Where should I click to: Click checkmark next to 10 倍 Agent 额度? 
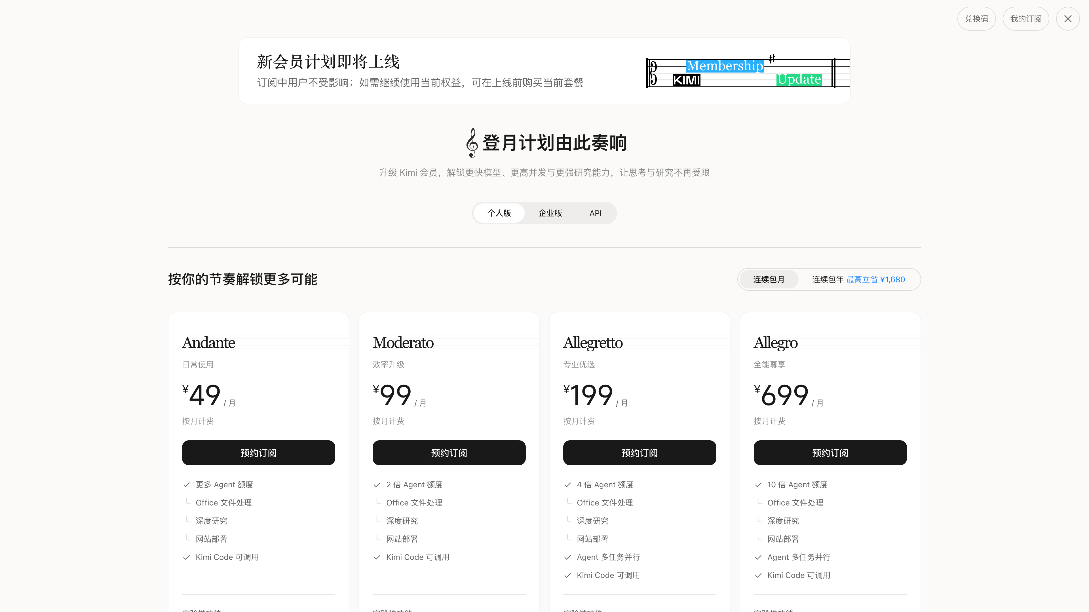[x=758, y=485]
